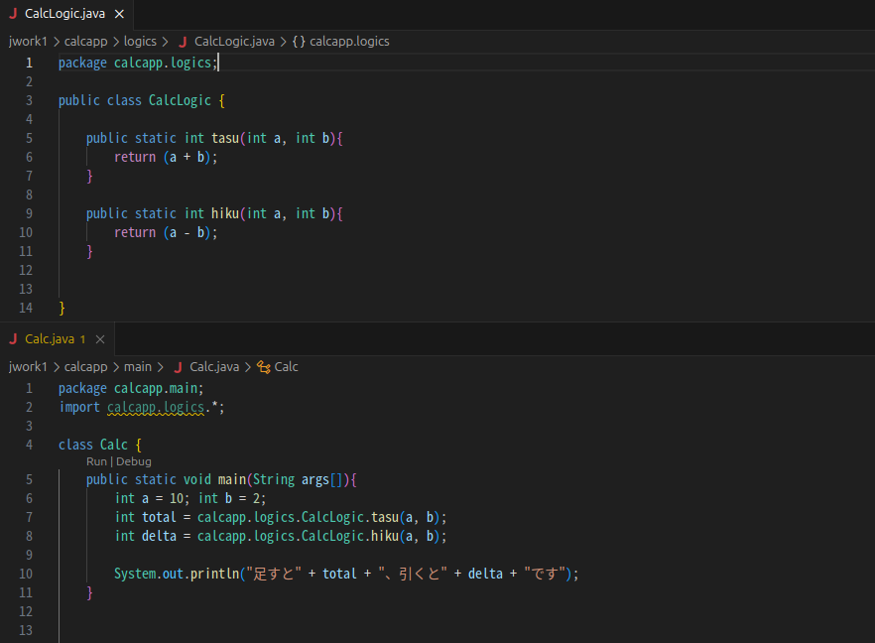Click the Java icon in upper breadcrumb
Viewport: 875px width, 643px height.
coord(183,42)
